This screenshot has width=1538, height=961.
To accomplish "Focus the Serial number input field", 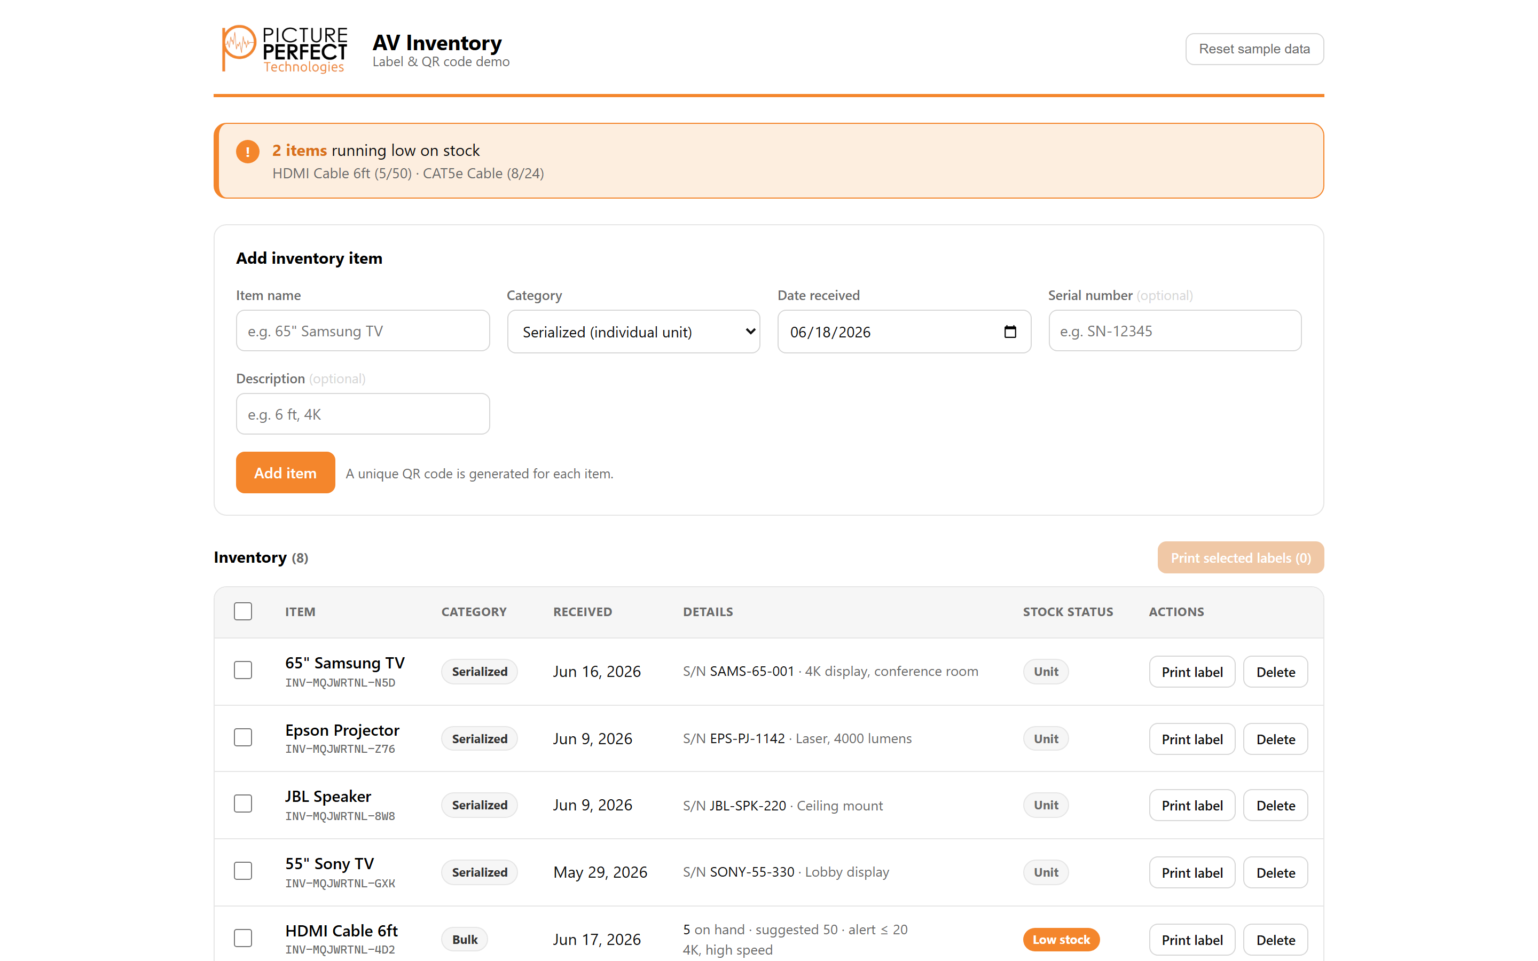I will pos(1174,331).
